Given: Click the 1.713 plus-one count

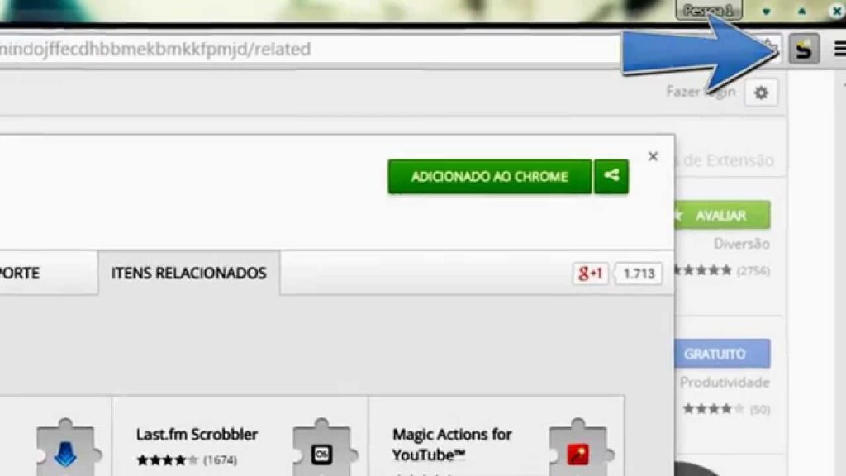Looking at the screenshot, I should point(639,273).
